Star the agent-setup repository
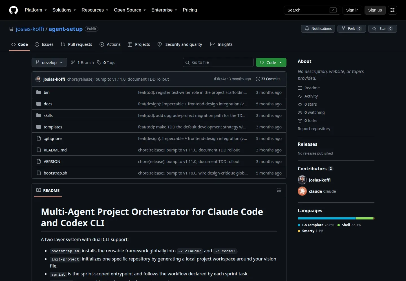The height and width of the screenshot is (281, 406). (x=382, y=29)
